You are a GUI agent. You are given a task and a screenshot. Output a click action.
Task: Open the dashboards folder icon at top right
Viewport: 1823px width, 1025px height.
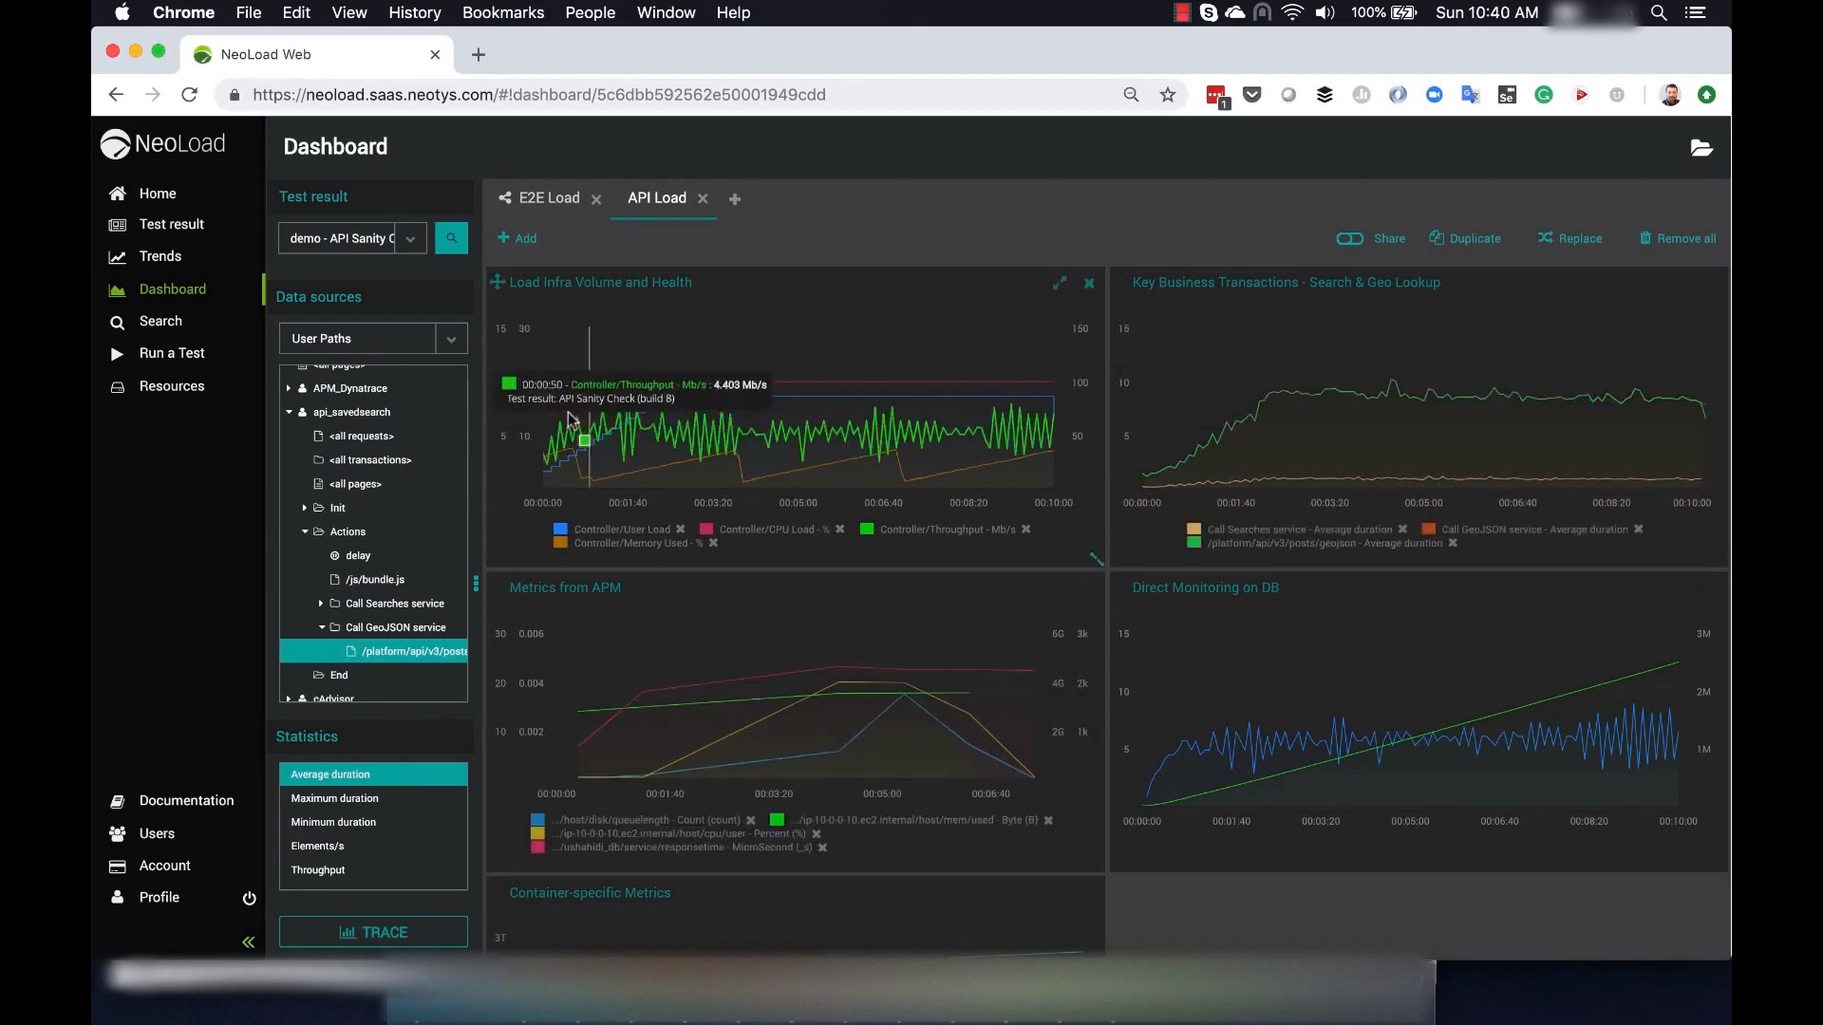pos(1701,148)
